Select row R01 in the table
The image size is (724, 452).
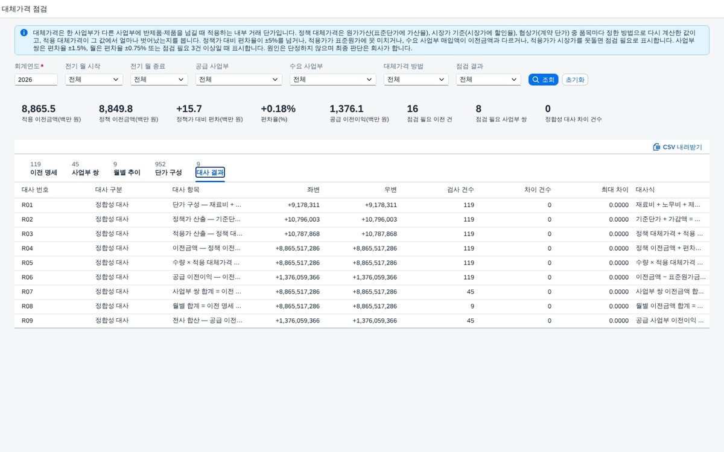pos(362,205)
